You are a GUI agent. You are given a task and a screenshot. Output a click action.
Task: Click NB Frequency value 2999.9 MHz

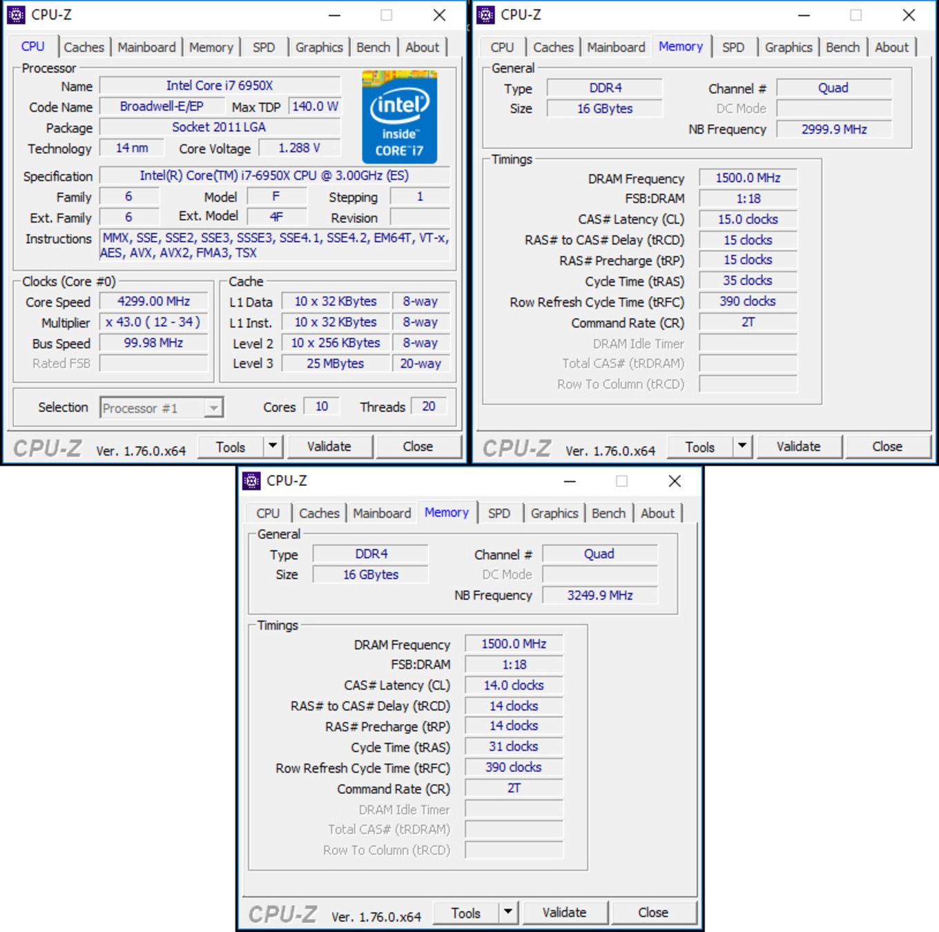[x=834, y=129]
